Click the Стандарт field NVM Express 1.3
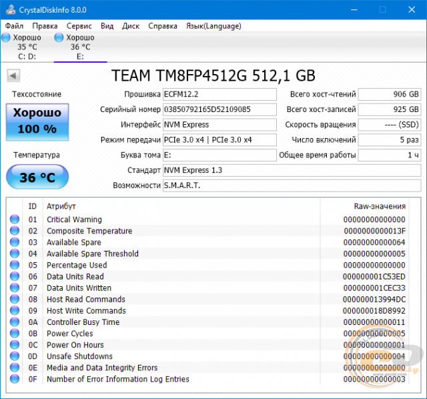 click(x=292, y=171)
